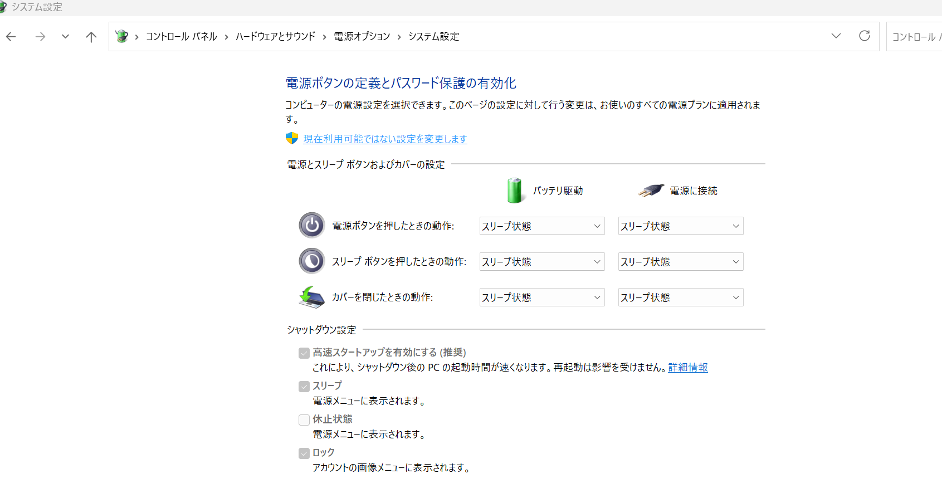Click the up-one-level arrow icon

pos(91,37)
